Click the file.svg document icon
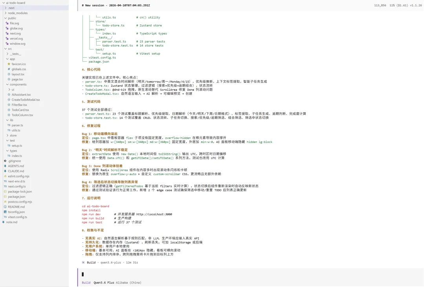424x287 pixels. click(7, 23)
